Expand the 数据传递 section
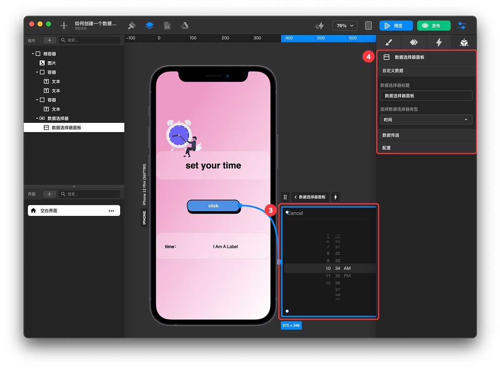The image size is (500, 369). (x=426, y=135)
